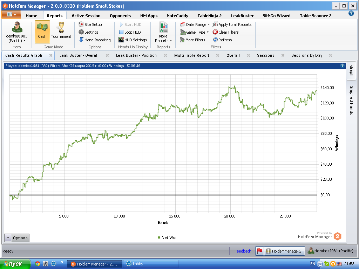Expand the demkos1981 (Pacific) hero dropdown
359x269 pixels.
point(16,39)
